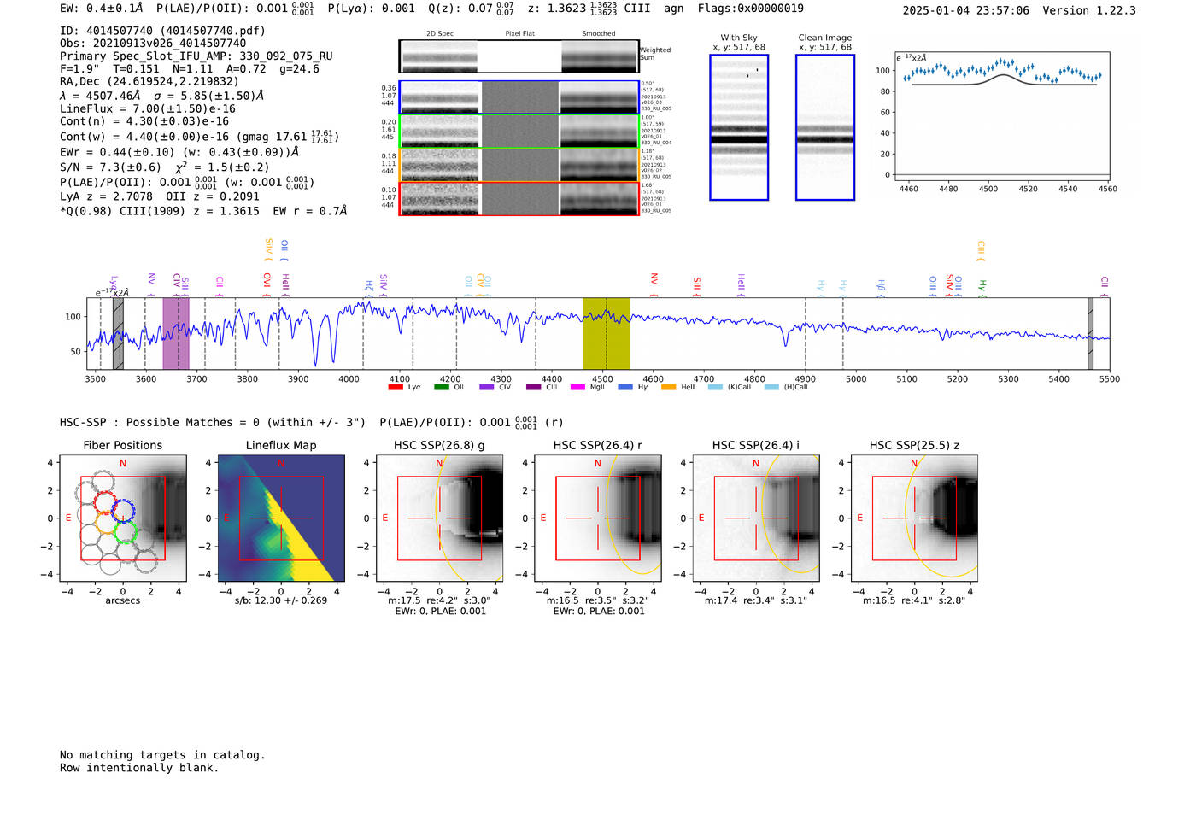Open the Lineflux Map panel
Screen dimensions: 1196x814
click(x=281, y=518)
